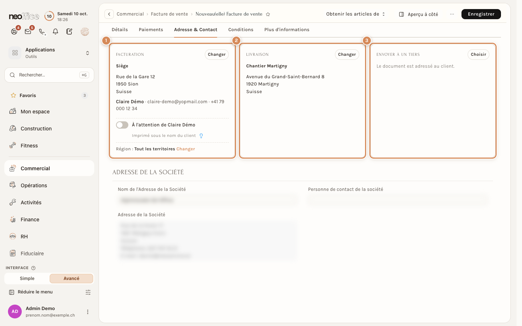Open the Fiduciaire sidebar item

coord(49,254)
